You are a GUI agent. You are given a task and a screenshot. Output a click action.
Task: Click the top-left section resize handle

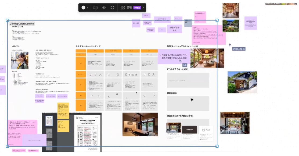click(x=7, y=20)
